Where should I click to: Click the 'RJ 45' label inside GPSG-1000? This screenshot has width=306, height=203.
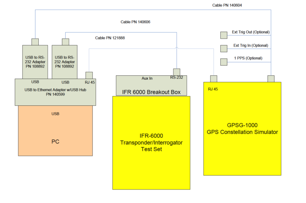click(213, 89)
